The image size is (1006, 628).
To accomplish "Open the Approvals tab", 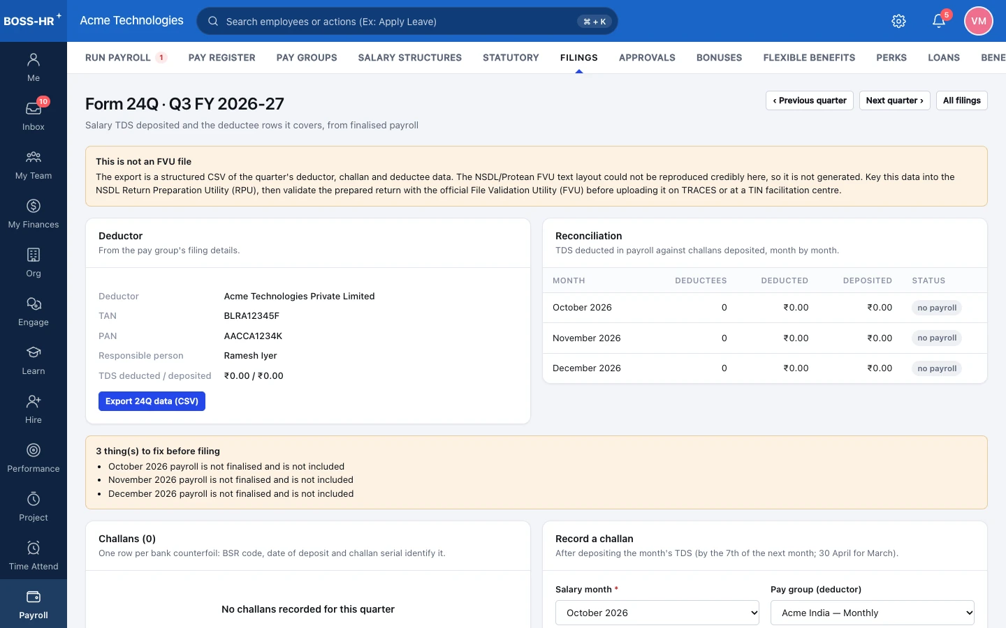I will 647,58.
